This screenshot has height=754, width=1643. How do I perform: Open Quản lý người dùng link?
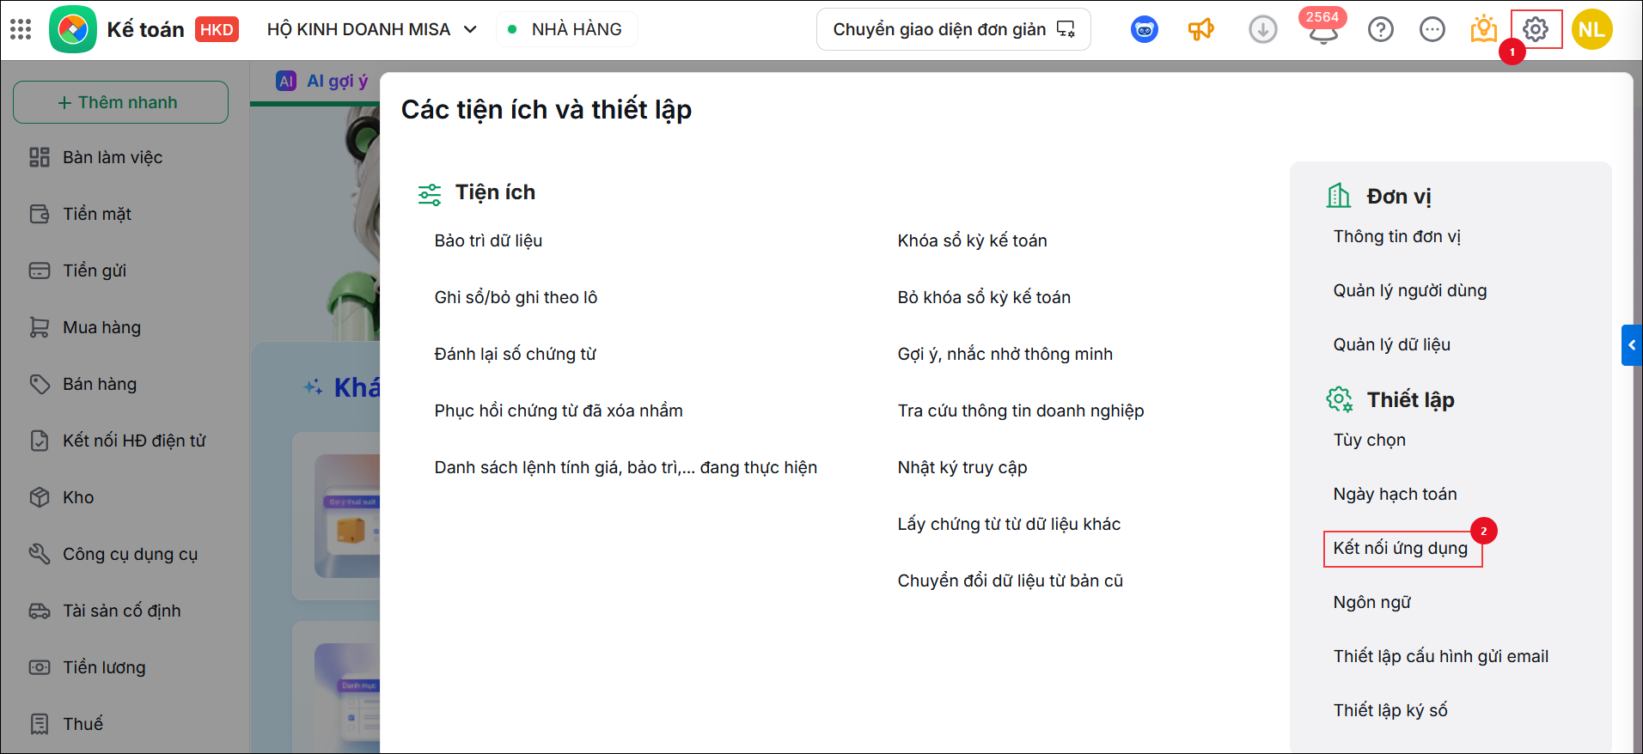click(1410, 290)
